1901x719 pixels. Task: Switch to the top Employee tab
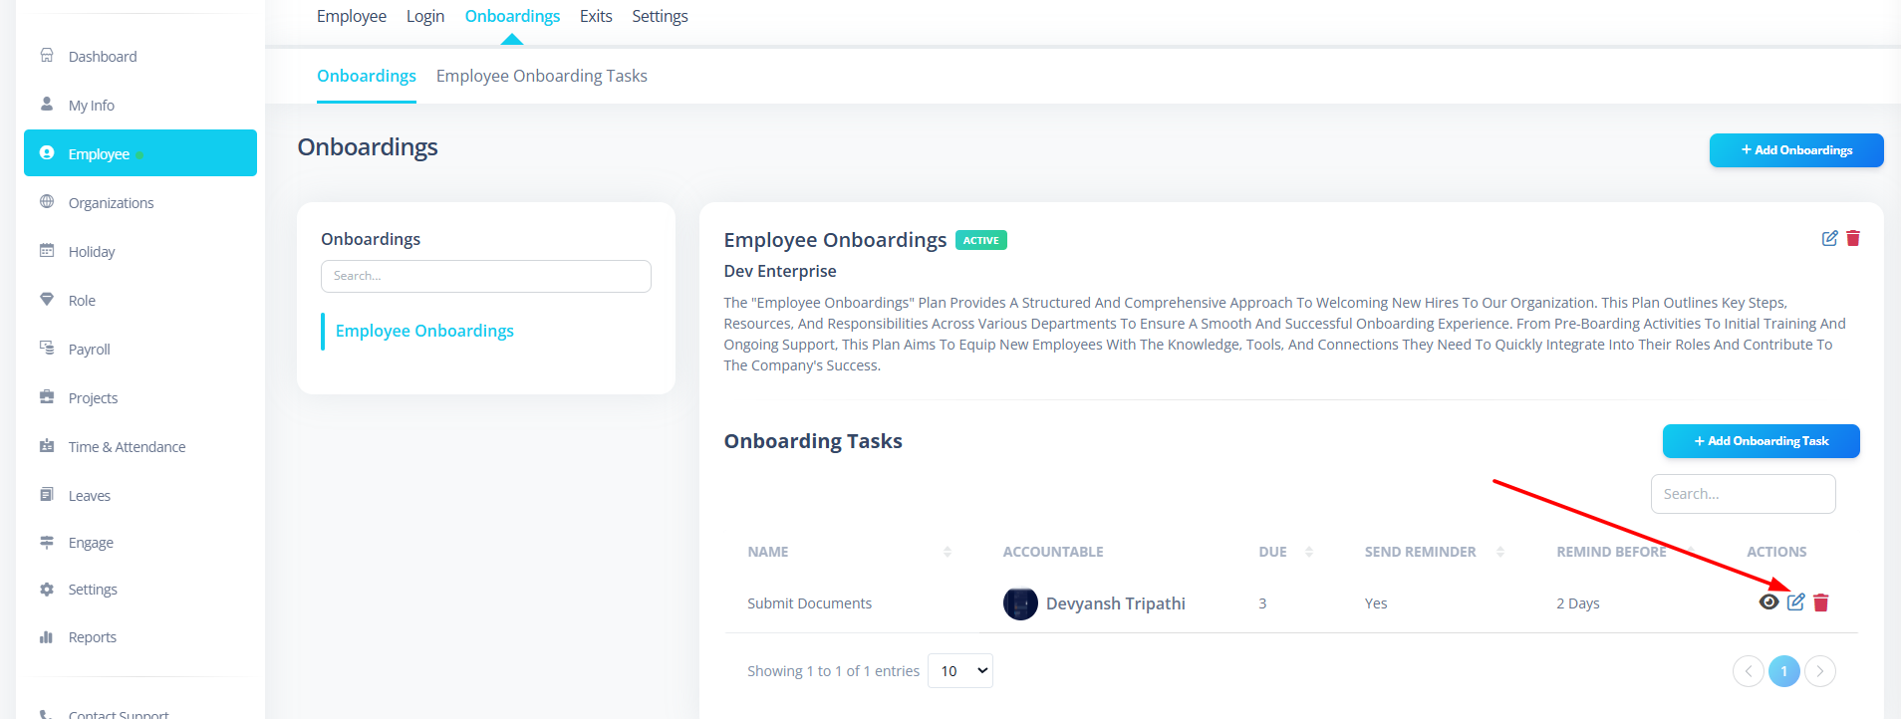click(352, 16)
